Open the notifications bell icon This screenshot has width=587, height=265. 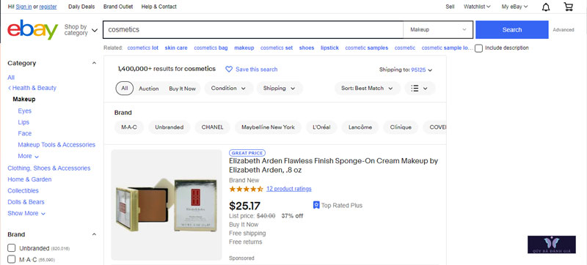546,7
